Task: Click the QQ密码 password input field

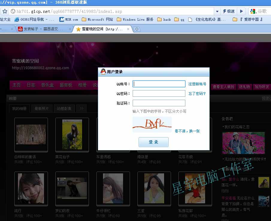Action: click(159, 93)
